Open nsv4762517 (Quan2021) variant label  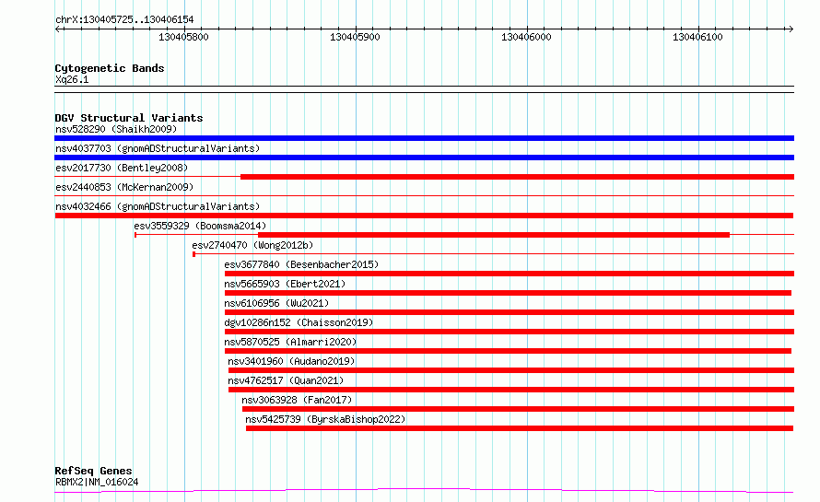(x=286, y=380)
